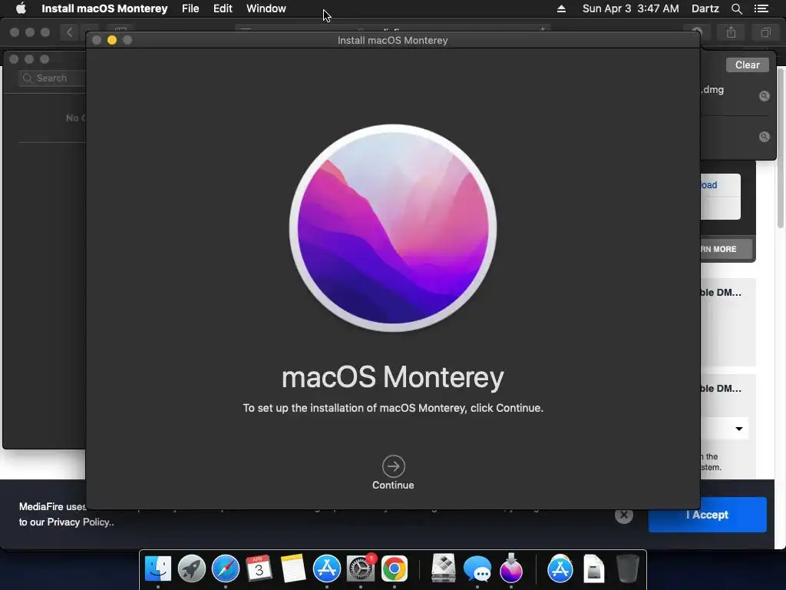Viewport: 786px width, 590px height.
Task: Open the File menu
Action: point(190,8)
